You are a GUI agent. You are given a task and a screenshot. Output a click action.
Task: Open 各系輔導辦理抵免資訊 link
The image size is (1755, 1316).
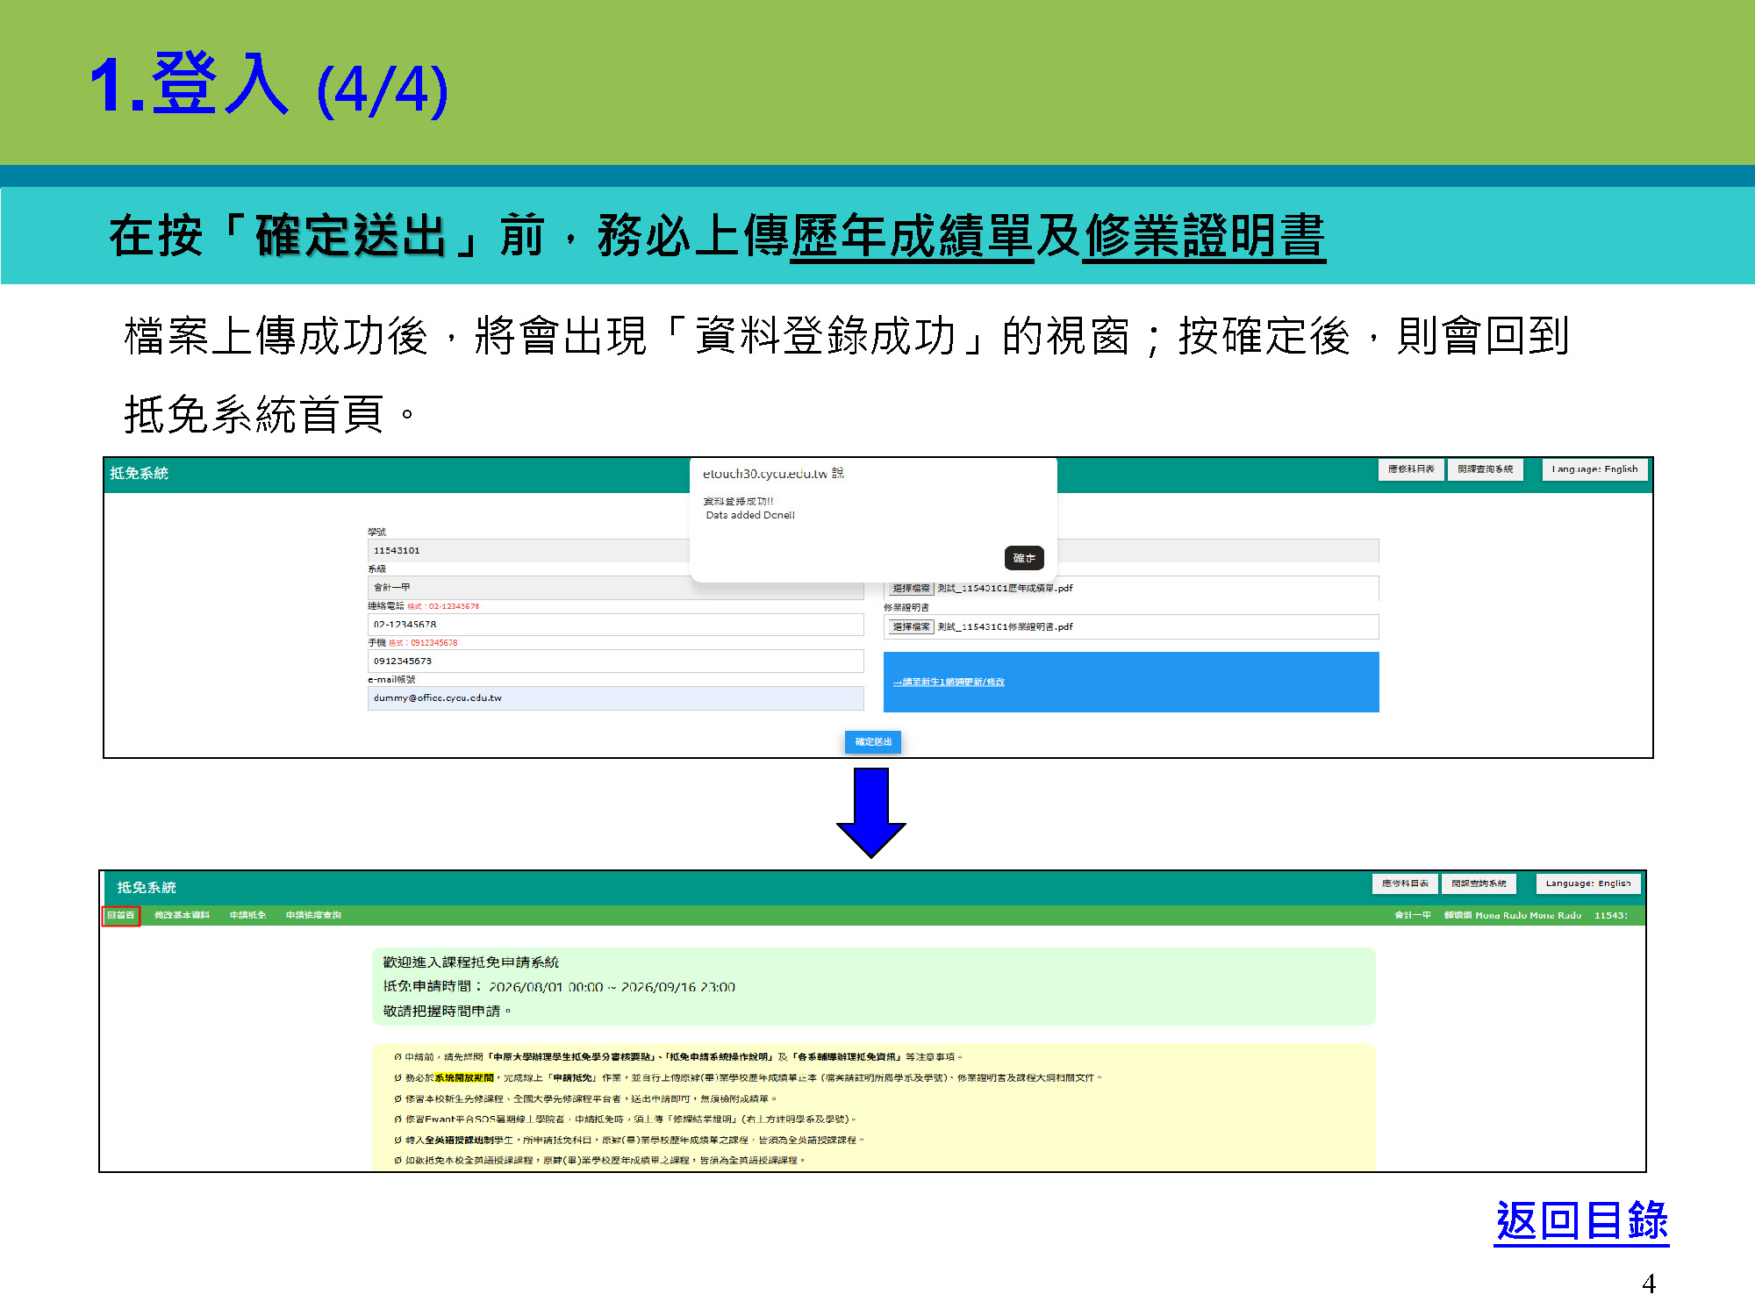click(846, 1057)
